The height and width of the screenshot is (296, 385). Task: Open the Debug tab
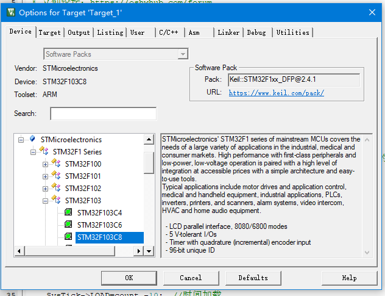256,32
